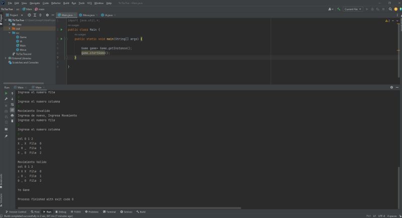Open the Terminal tool window button
402x218 pixels.
(x=110, y=212)
